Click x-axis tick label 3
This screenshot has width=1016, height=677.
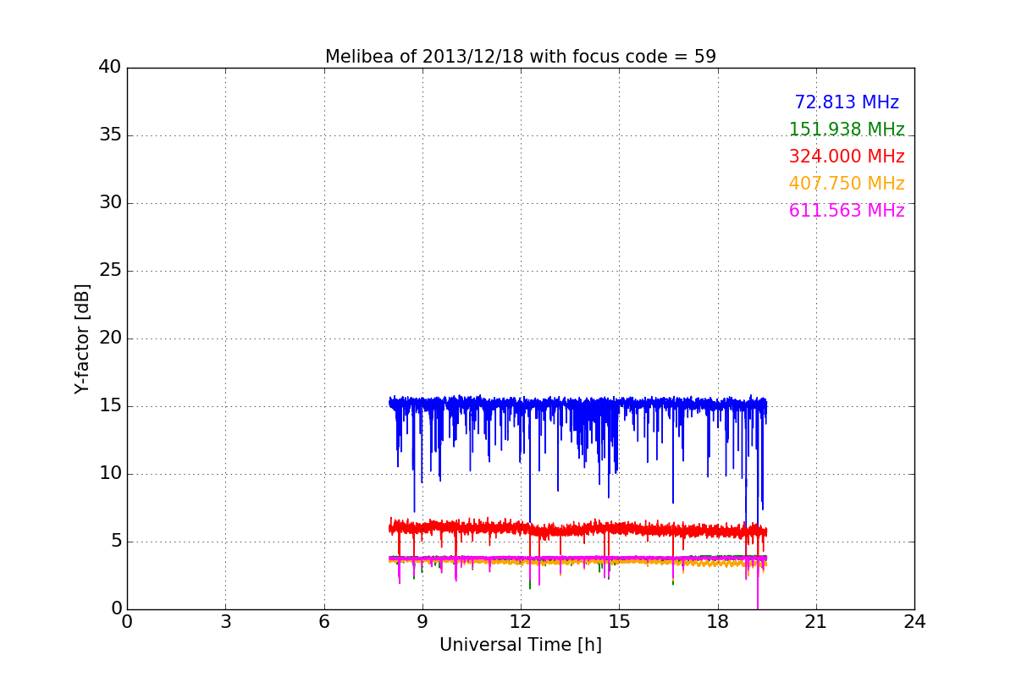point(225,622)
